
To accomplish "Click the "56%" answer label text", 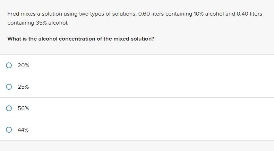I will coord(23,108).
